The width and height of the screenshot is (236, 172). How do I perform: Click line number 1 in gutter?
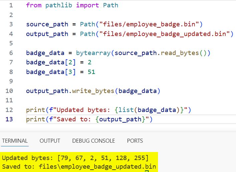click(x=11, y=5)
